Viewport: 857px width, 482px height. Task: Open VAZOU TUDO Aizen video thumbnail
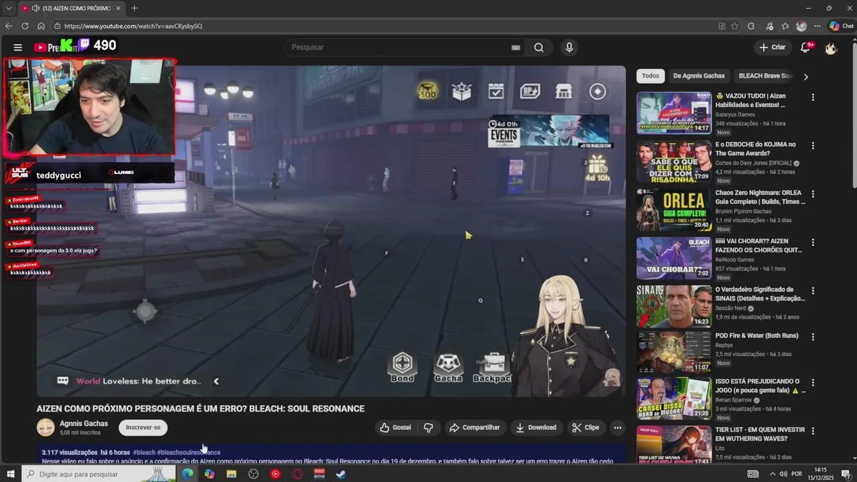tap(674, 113)
